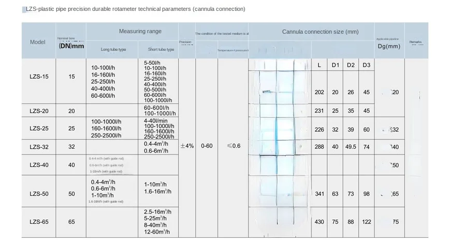Select the 'Measuring range' header
450x244 pixels.
[x=140, y=31]
